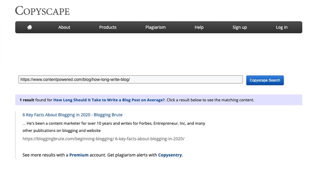Click the bloggingbrute.com result URL

(103, 139)
